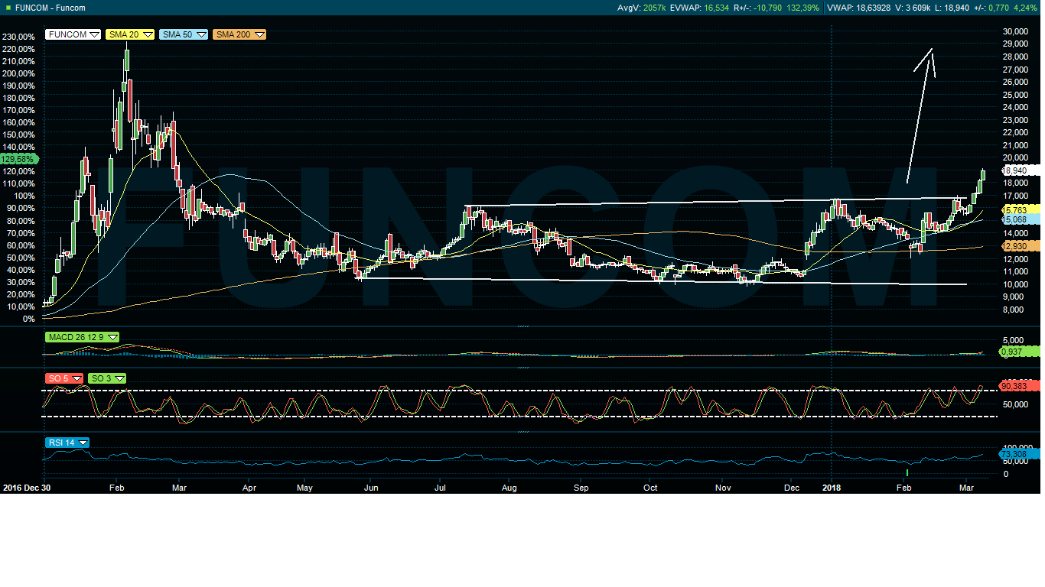
Task: Click the 'Mar' 2017 time axis label
Action: (180, 487)
